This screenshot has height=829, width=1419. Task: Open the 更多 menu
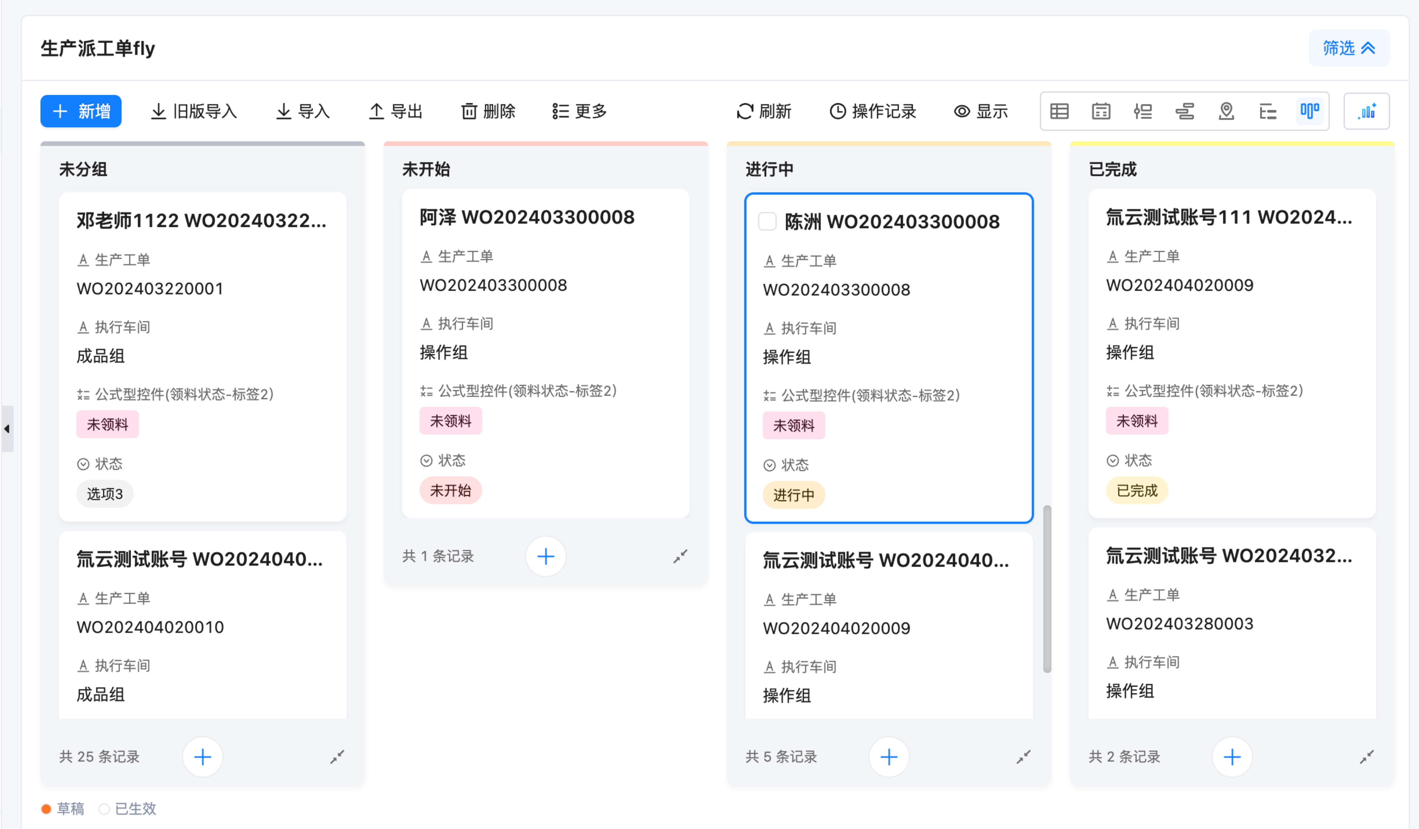[579, 111]
